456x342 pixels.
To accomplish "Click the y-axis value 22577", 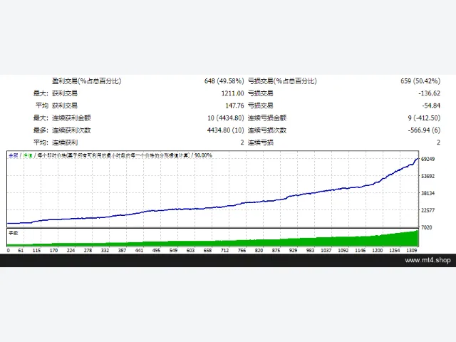I will tap(427, 210).
